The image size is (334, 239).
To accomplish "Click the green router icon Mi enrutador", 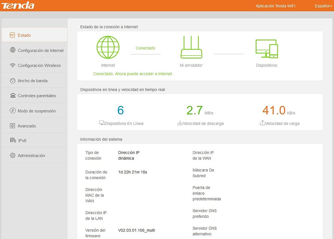I will click(x=191, y=47).
